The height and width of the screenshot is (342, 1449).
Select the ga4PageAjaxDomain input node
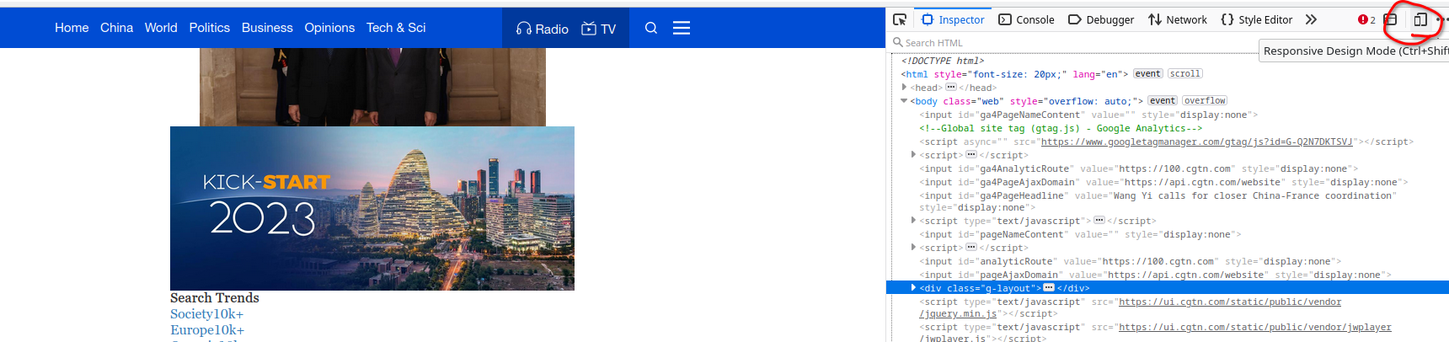point(1163,182)
